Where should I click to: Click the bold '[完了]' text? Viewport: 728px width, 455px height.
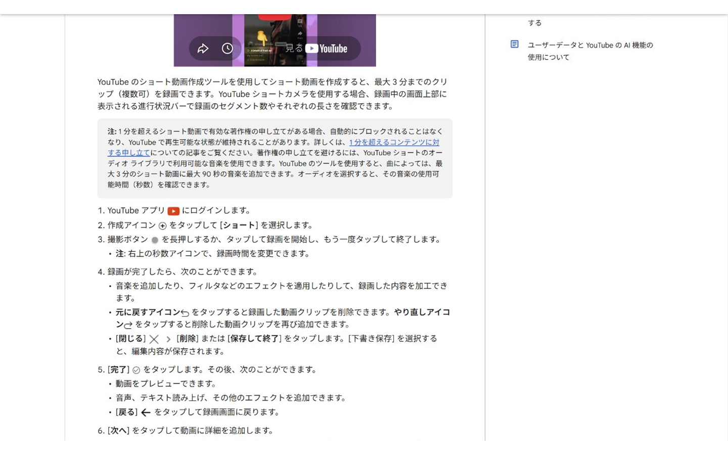tap(118, 370)
